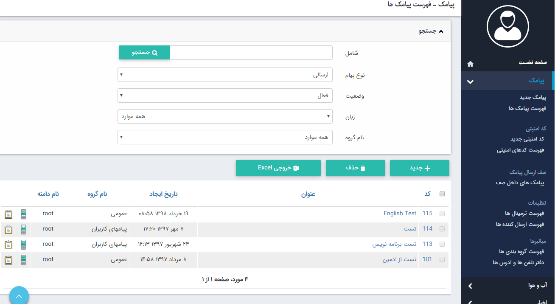Image resolution: width=555 pixels, height=304 pixels.
Task: Click the جدید new button
Action: [419, 168]
